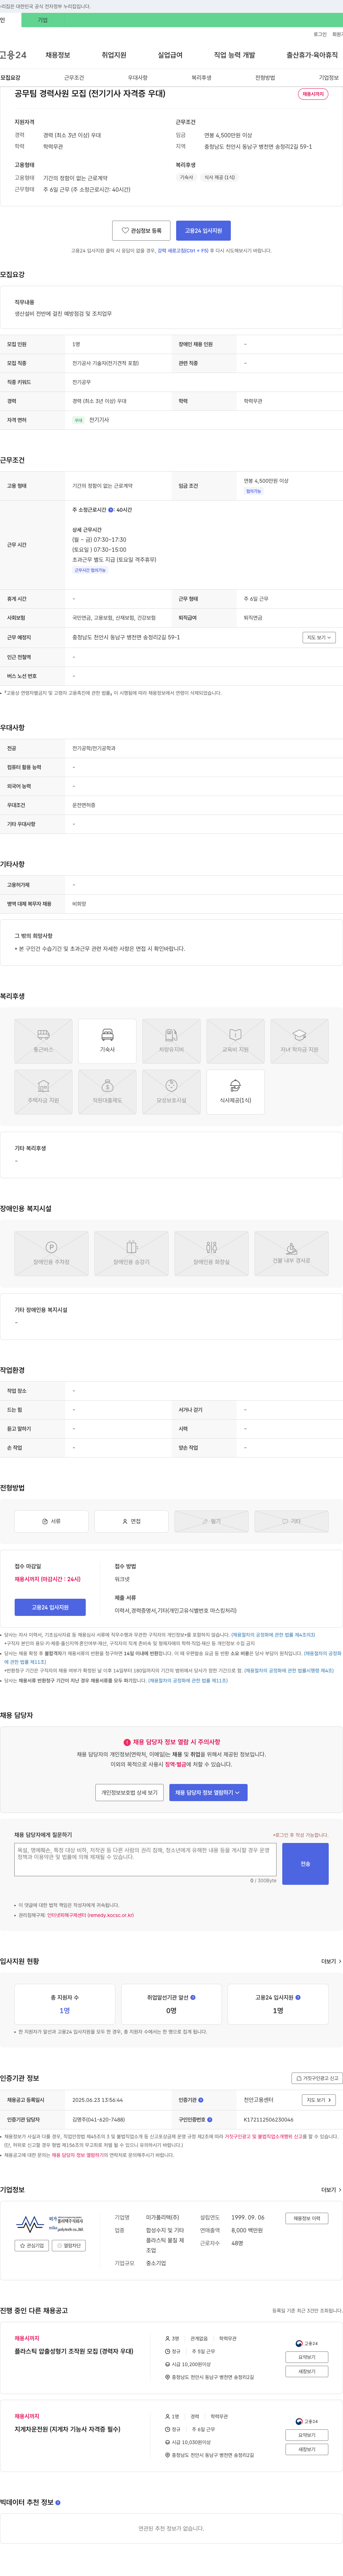Click the 채용 담당자에게 질문하기 text field
343x2576 pixels.
tap(145, 1860)
